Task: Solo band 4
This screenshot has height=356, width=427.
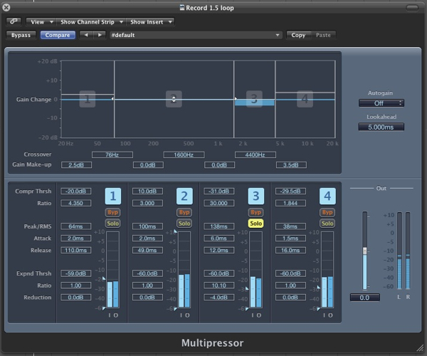Action: coord(327,224)
